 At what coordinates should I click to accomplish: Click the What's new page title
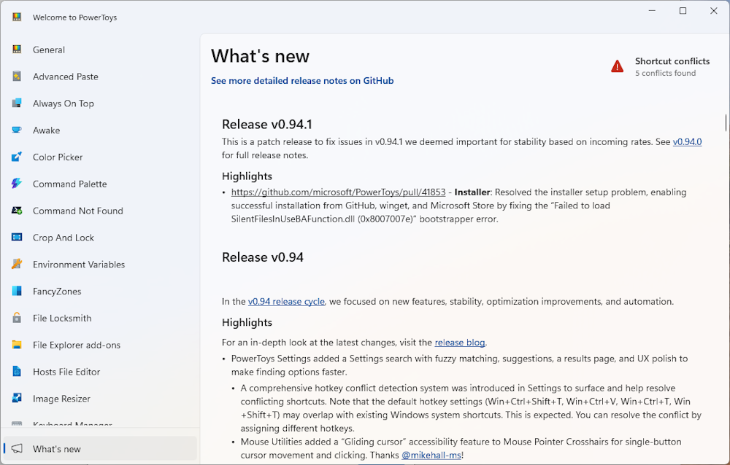click(x=260, y=56)
